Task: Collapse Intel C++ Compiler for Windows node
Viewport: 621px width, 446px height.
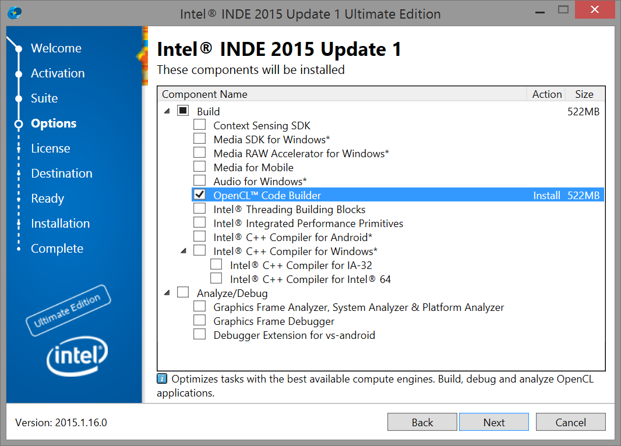Action: pos(184,251)
